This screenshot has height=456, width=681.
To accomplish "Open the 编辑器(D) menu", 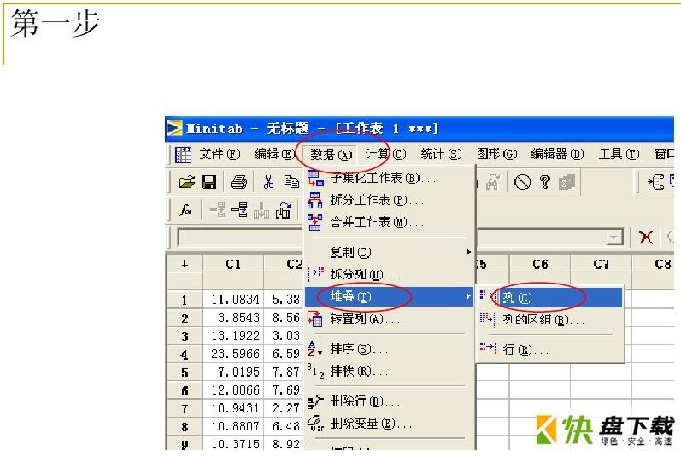I will click(x=558, y=154).
